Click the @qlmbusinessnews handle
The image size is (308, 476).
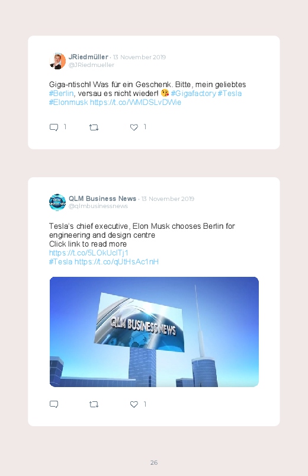[x=98, y=206]
